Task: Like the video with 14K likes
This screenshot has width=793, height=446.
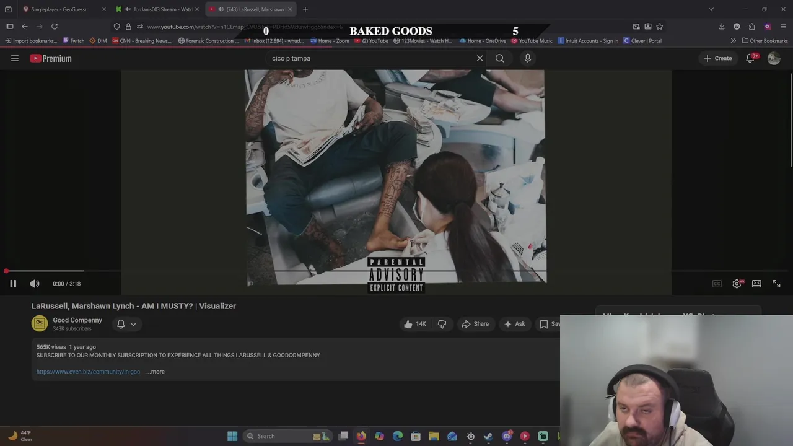Action: 415,324
